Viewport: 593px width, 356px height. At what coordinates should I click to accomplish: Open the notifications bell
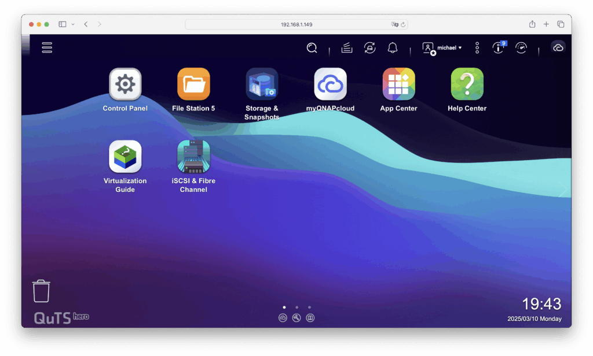(393, 48)
